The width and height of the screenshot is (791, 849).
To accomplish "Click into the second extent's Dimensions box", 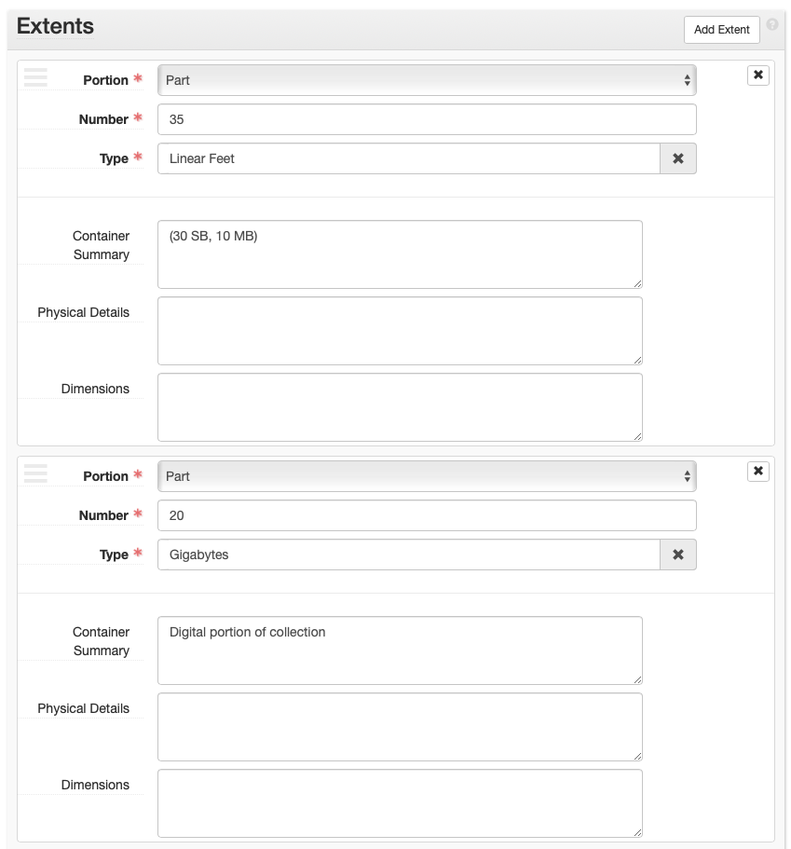I will pos(400,803).
